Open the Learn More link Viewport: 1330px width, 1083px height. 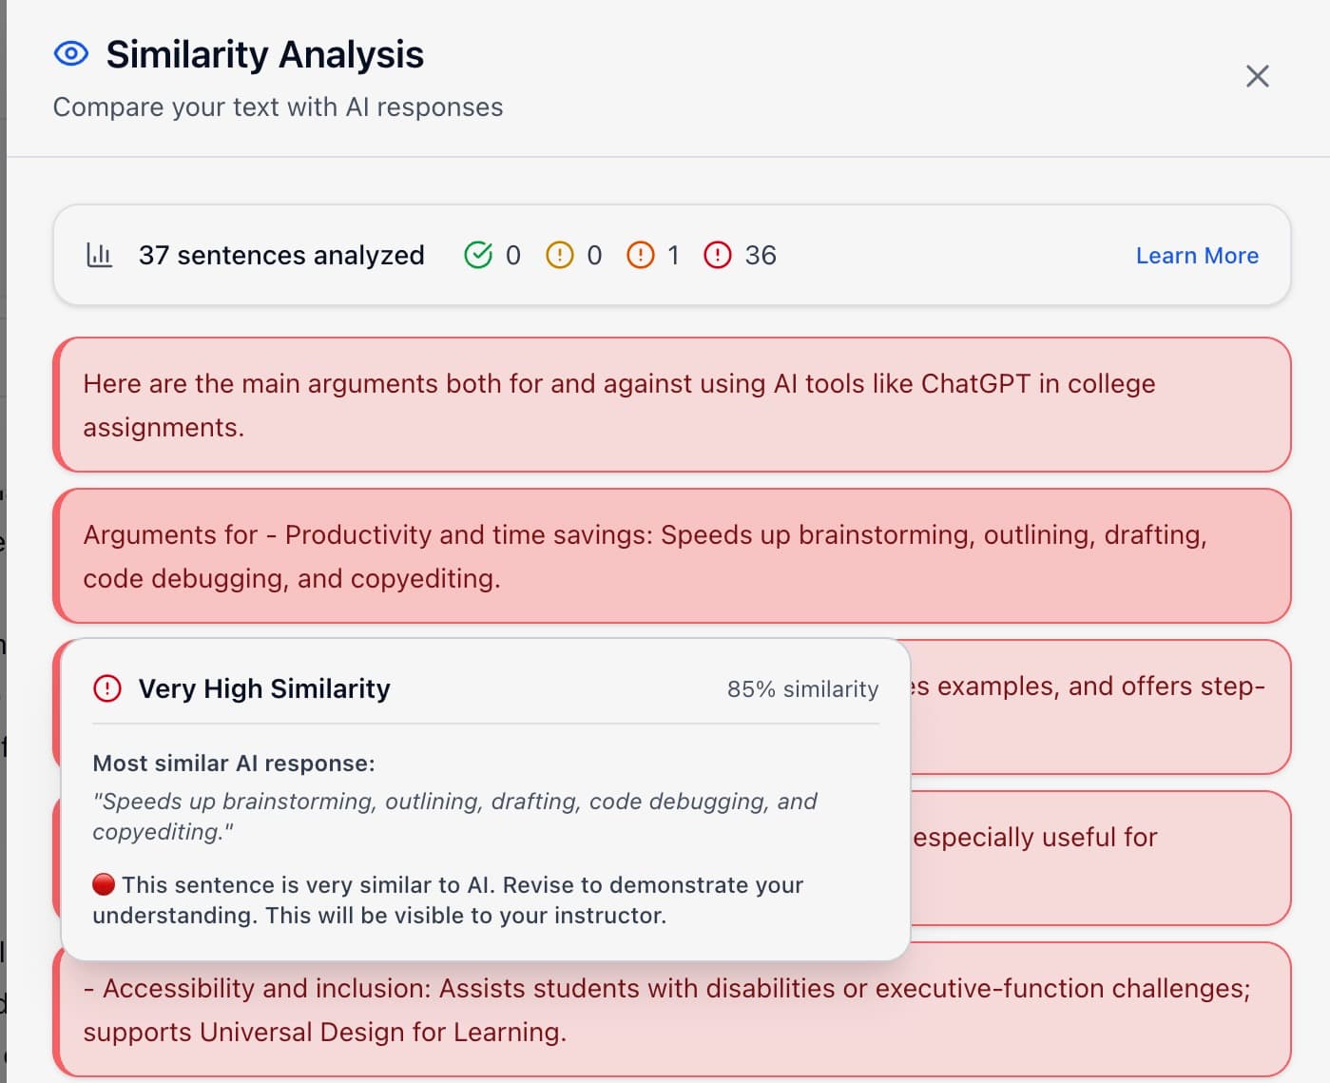(x=1196, y=255)
